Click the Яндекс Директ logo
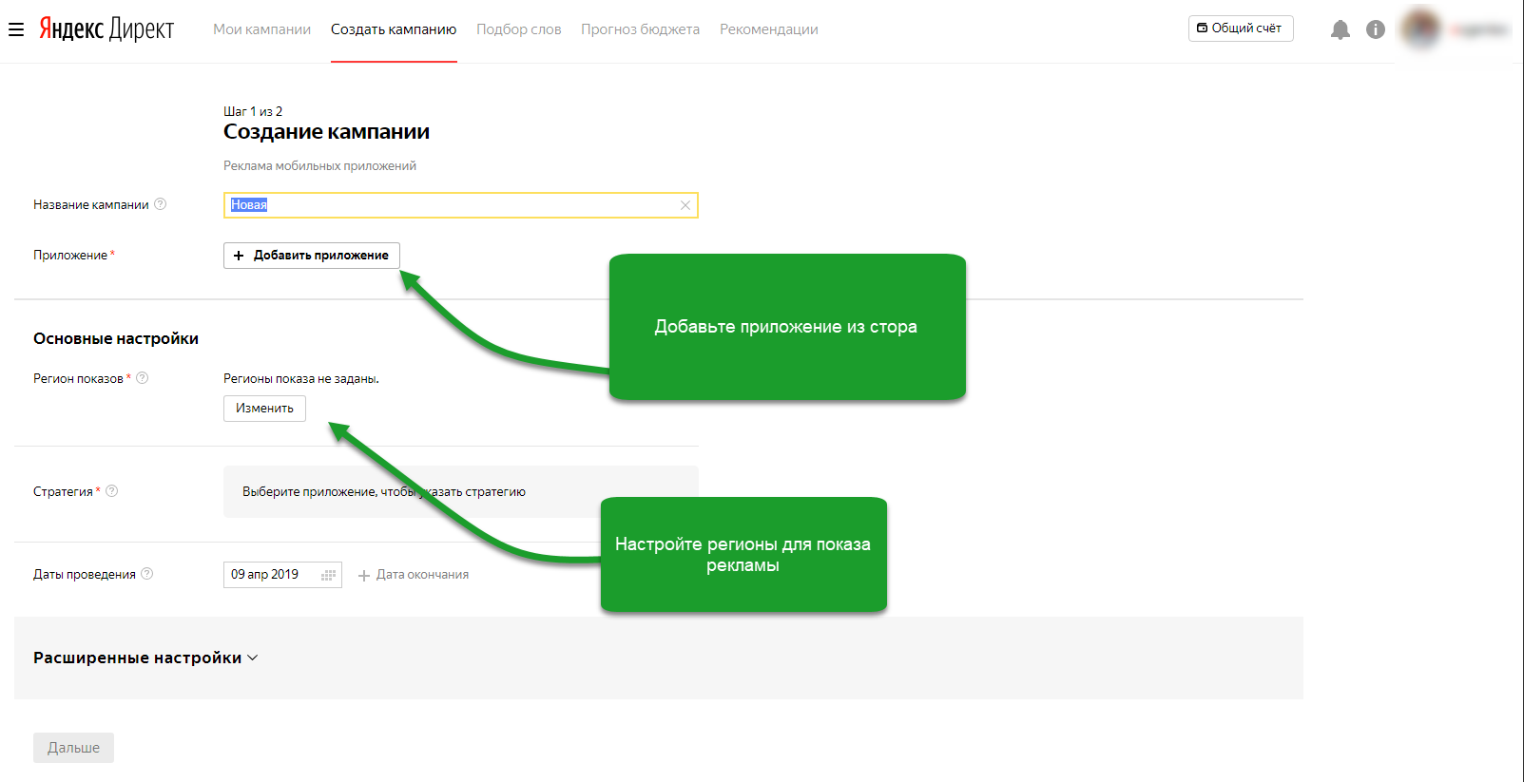This screenshot has height=782, width=1524. 106,29
